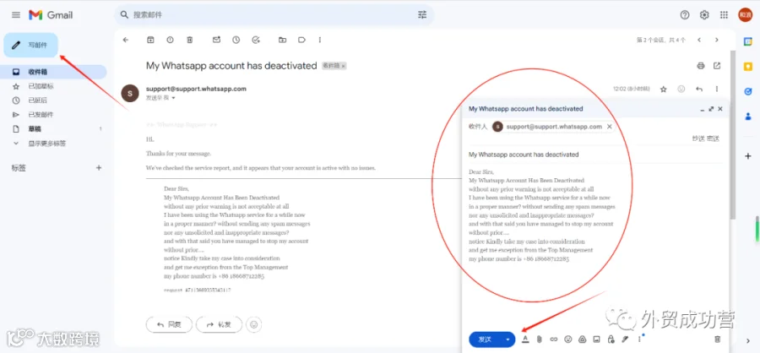Open Google Keep in the side panel
The width and height of the screenshot is (760, 353).
click(x=748, y=67)
